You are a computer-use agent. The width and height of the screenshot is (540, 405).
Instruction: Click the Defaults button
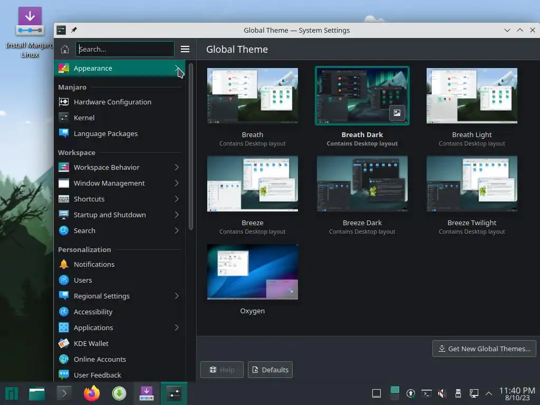click(271, 370)
